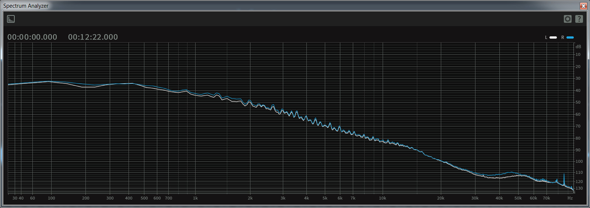Screen dimensions: 590x208
Task: Click the Hz unit label
Action: pos(570,198)
